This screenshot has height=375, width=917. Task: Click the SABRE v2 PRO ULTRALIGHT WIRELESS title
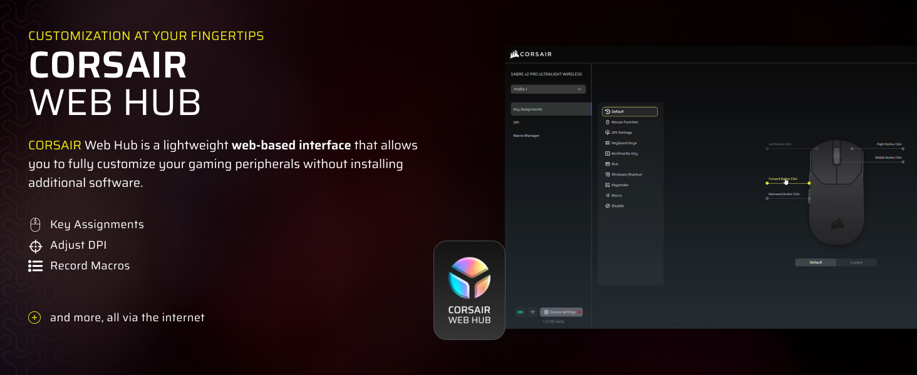546,74
